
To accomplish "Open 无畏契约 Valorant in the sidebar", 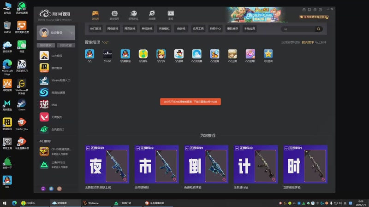I will point(56,117).
